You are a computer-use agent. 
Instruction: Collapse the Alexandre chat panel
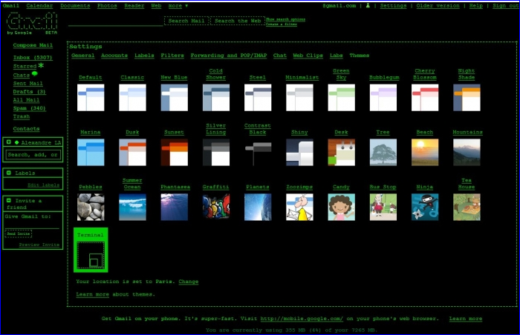[9, 142]
